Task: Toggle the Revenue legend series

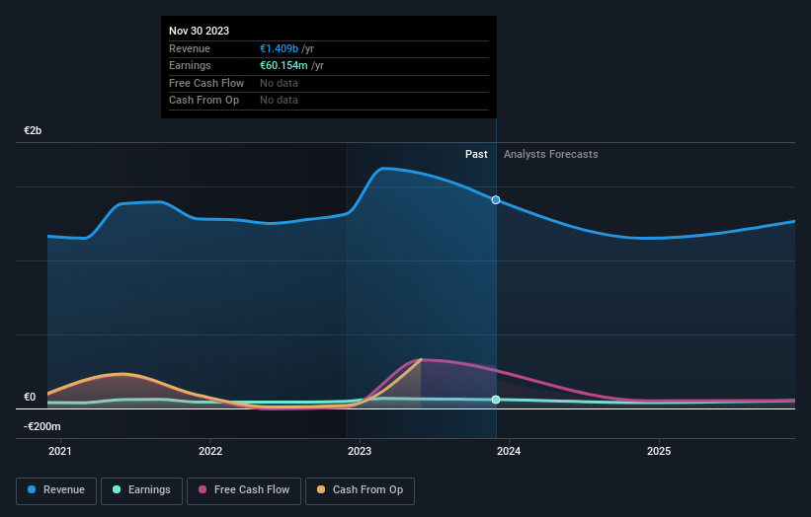Action: click(56, 490)
